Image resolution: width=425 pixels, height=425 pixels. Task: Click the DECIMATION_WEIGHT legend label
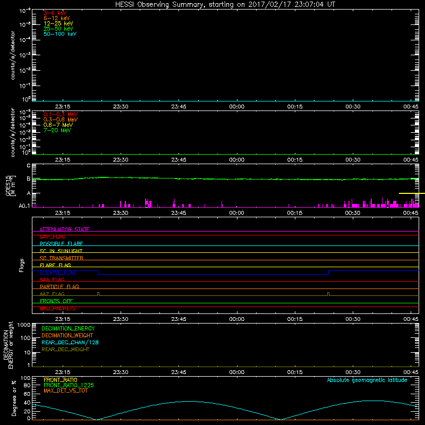pyautogui.click(x=67, y=335)
